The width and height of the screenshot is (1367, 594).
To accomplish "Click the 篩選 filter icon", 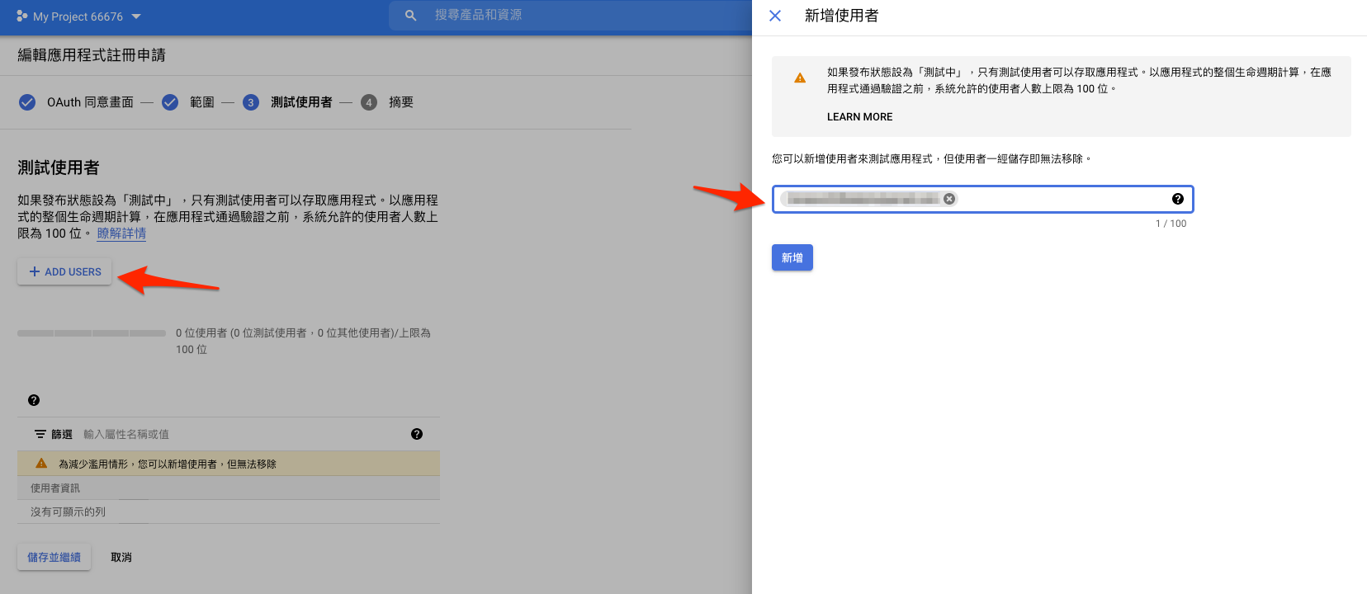I will click(40, 434).
